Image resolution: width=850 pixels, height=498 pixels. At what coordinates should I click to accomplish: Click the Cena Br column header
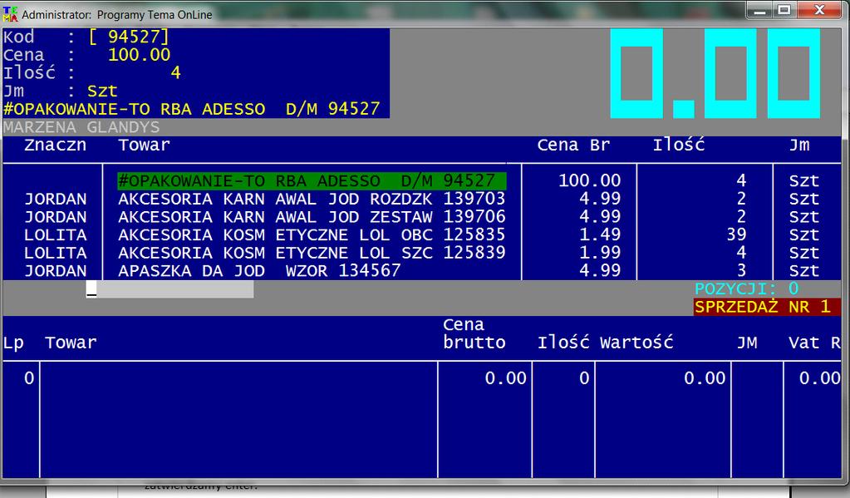[x=573, y=145]
